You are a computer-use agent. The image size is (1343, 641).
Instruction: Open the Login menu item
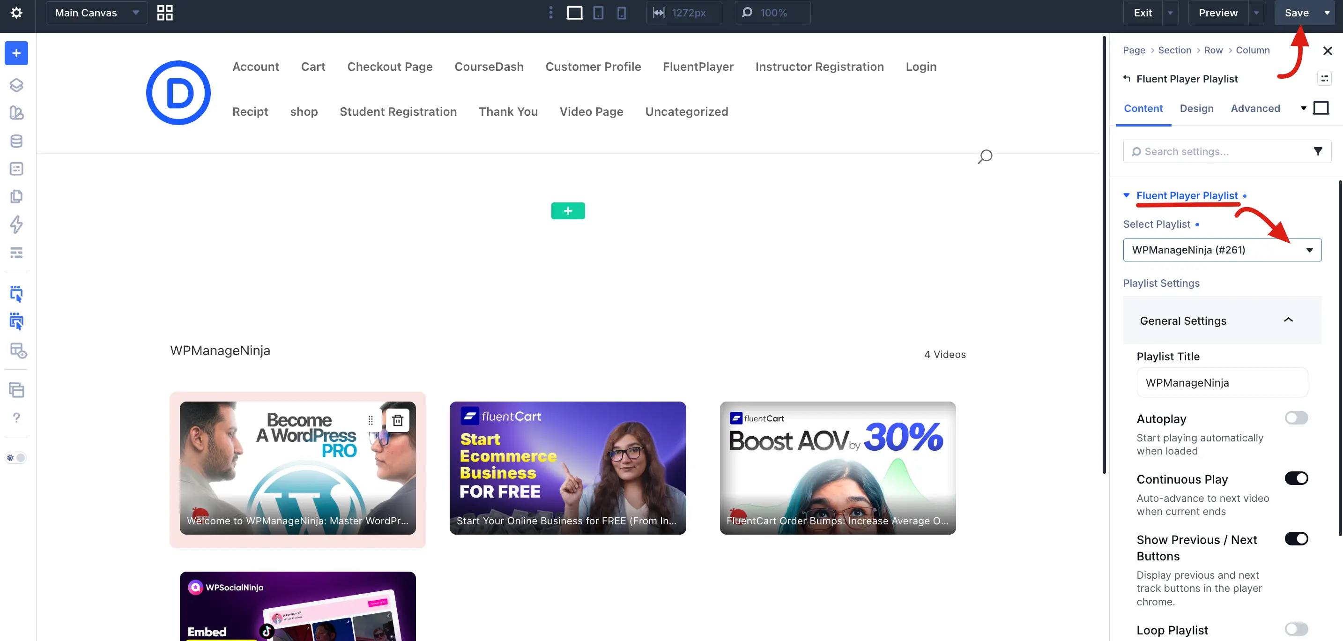(920, 67)
